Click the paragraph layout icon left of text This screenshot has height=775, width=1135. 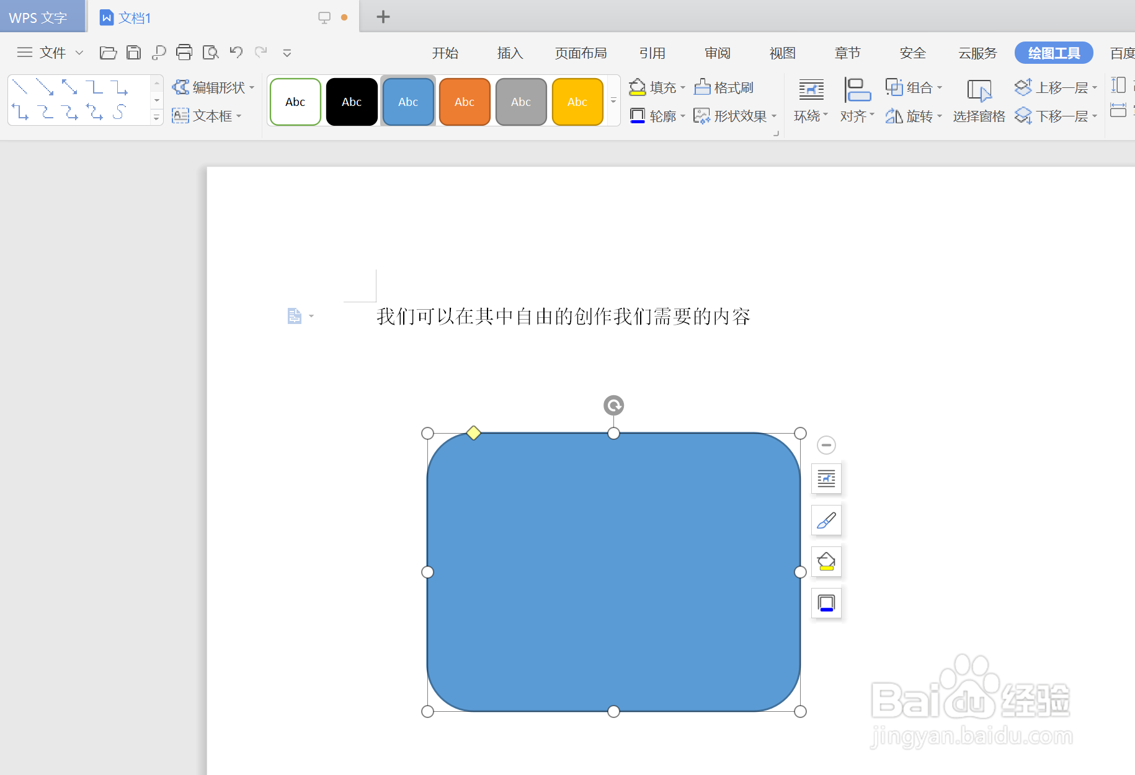click(295, 316)
